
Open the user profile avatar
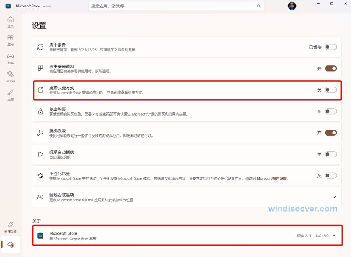[292, 6]
